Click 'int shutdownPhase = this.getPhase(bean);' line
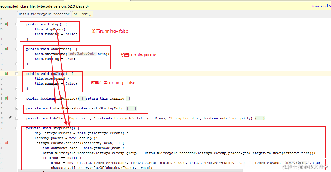331x172 pixels. (83, 148)
